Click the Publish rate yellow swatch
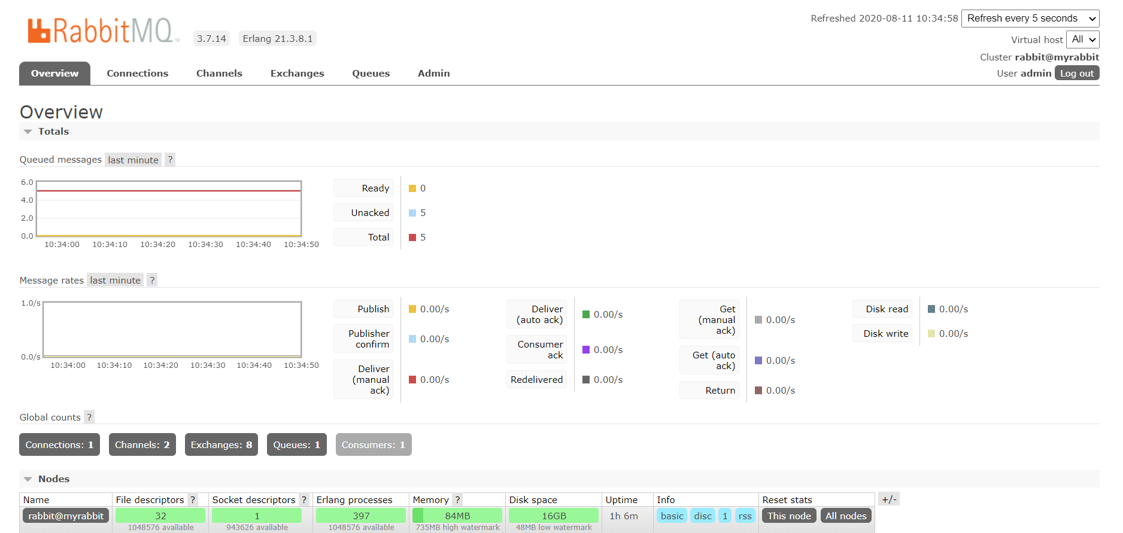The width and height of the screenshot is (1123, 533). 412,309
